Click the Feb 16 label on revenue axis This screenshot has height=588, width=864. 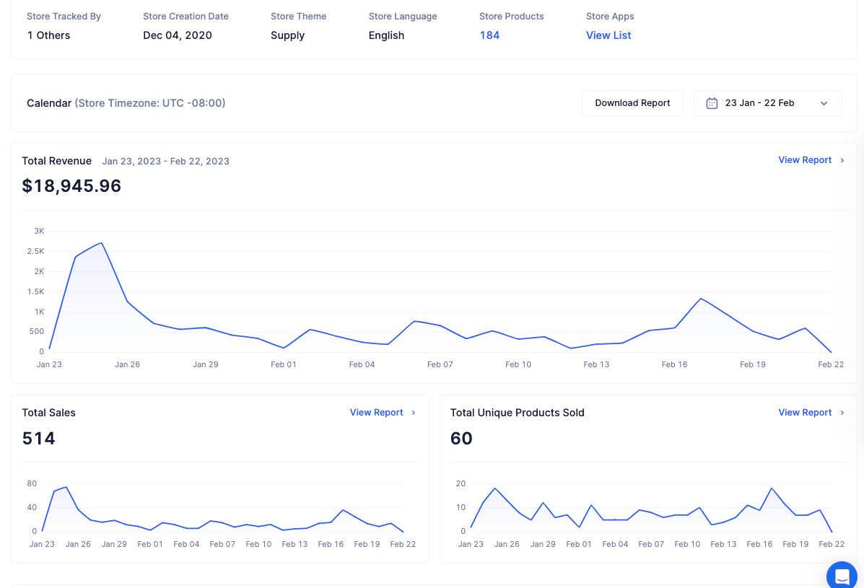(674, 364)
